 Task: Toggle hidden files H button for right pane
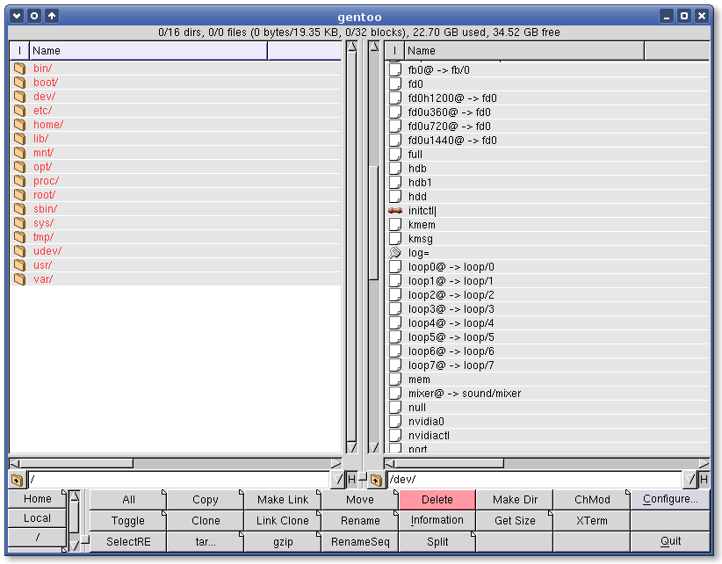tap(704, 480)
